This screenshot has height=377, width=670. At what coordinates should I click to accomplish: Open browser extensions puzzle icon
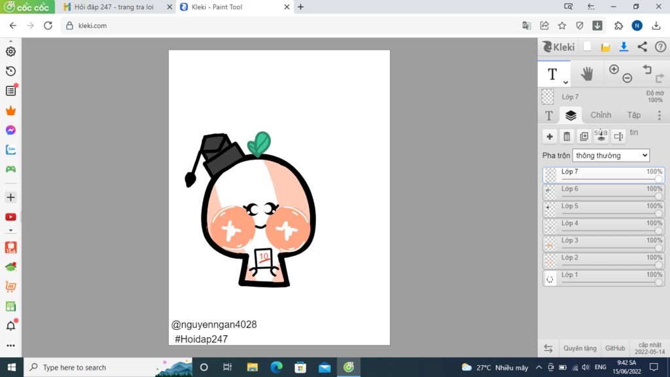(618, 26)
